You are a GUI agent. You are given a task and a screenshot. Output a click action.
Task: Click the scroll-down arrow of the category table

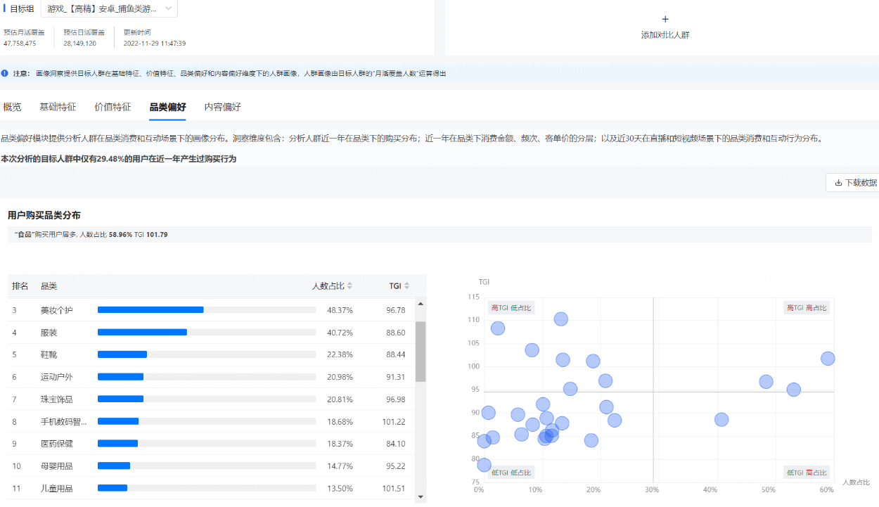click(421, 498)
